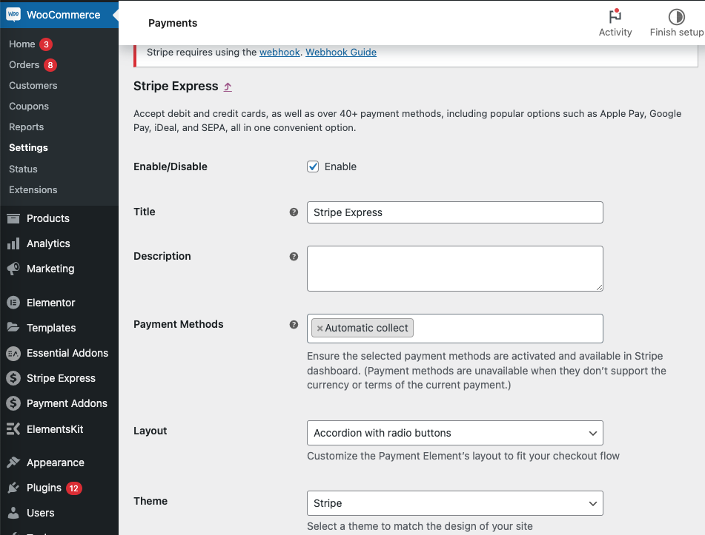Select Settings in WooCommerce menu
Screen dimensions: 705x535
tap(28, 148)
